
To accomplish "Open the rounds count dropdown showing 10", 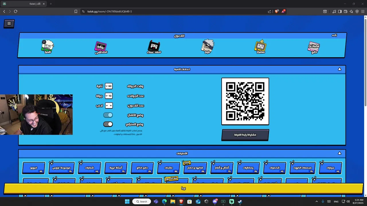I will [x=109, y=96].
